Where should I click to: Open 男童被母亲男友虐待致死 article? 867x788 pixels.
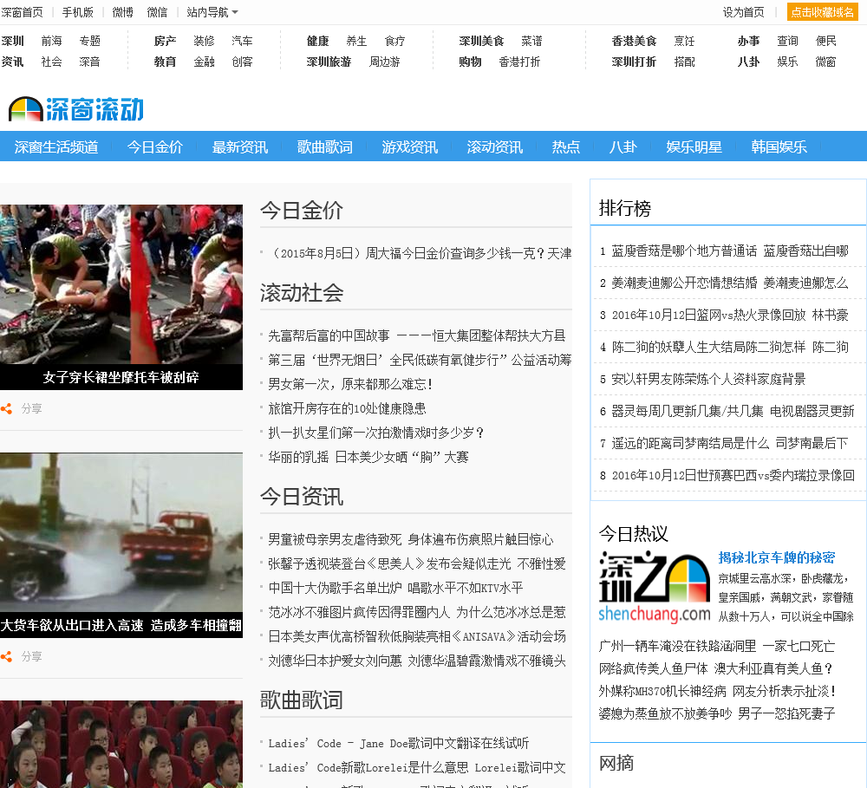pos(411,539)
